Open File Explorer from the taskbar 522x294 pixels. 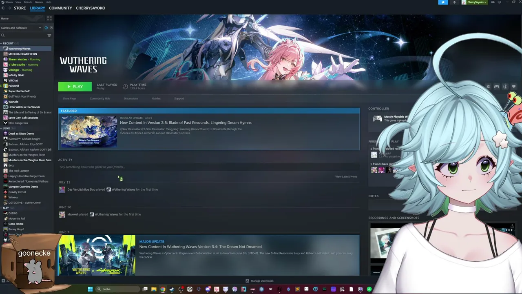click(154, 289)
